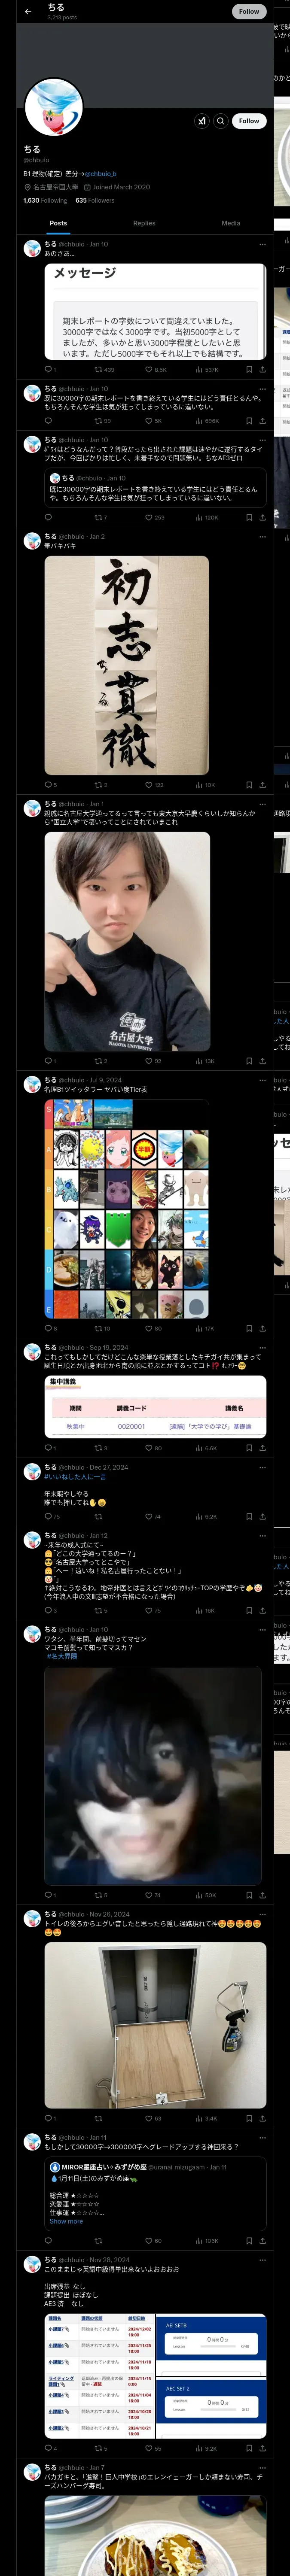The width and height of the screenshot is (290, 2576).
Task: Open more menu on Jan 7 post
Action: 262,2468
